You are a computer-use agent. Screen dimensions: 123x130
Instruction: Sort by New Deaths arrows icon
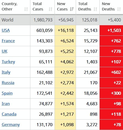pyautogui.click(x=119, y=9)
